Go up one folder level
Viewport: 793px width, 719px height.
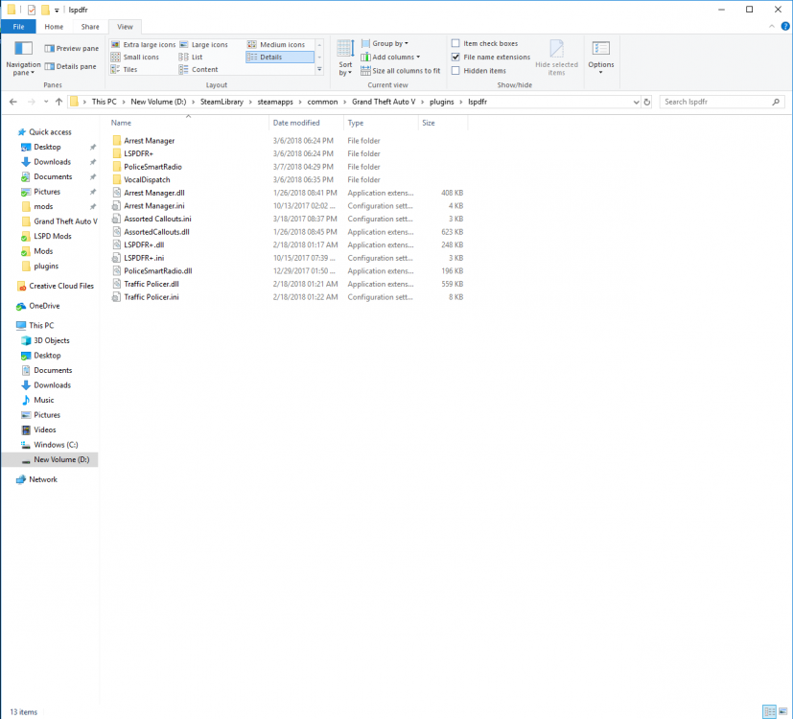click(58, 102)
